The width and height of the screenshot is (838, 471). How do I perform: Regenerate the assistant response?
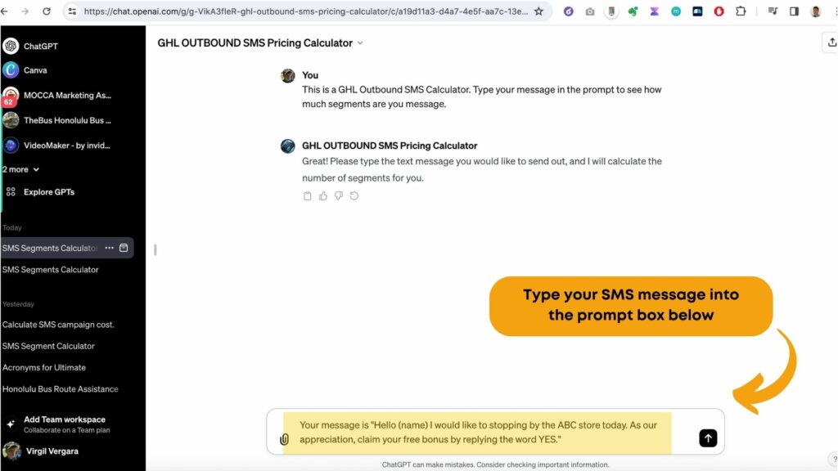pos(354,196)
